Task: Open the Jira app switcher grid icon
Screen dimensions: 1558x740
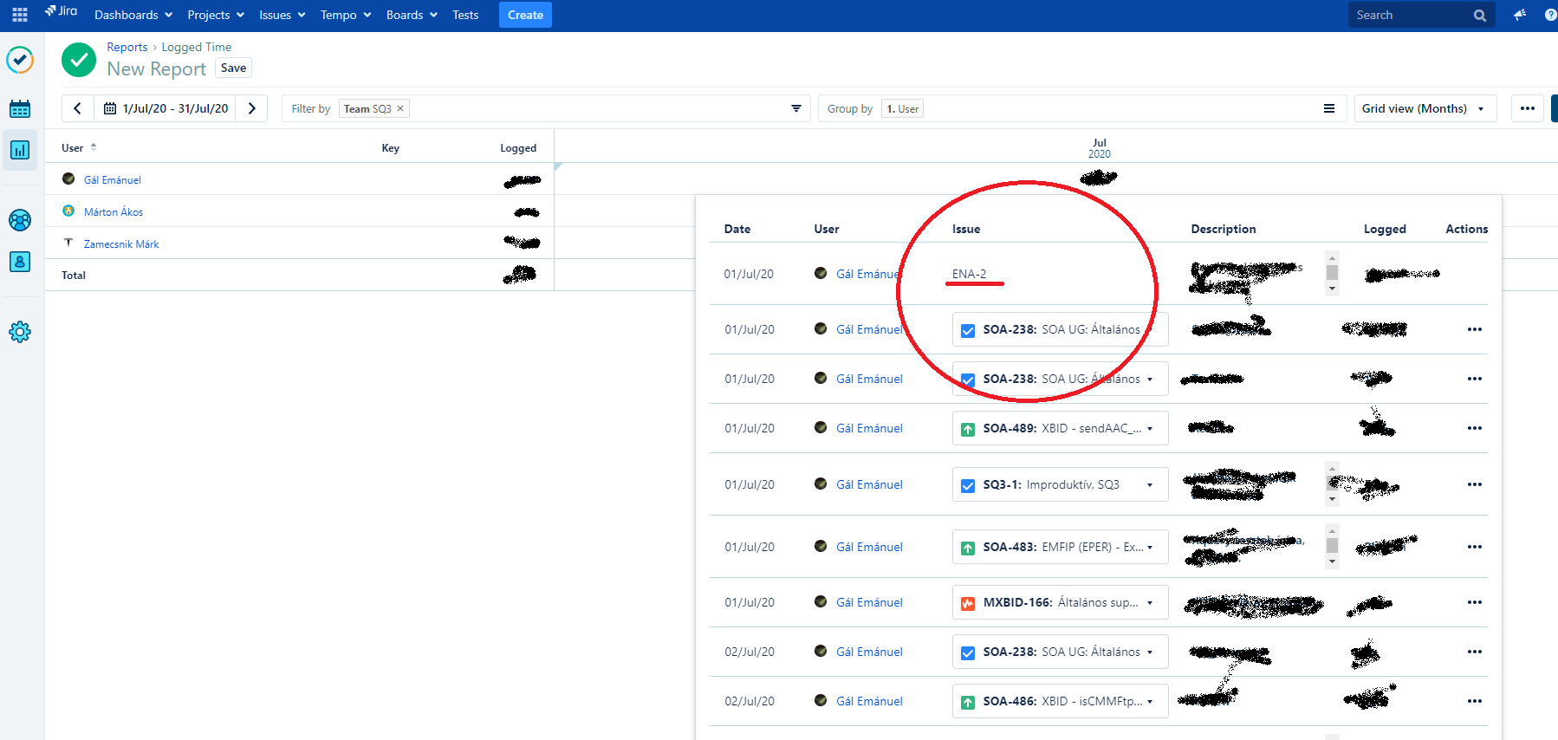Action: (x=20, y=15)
